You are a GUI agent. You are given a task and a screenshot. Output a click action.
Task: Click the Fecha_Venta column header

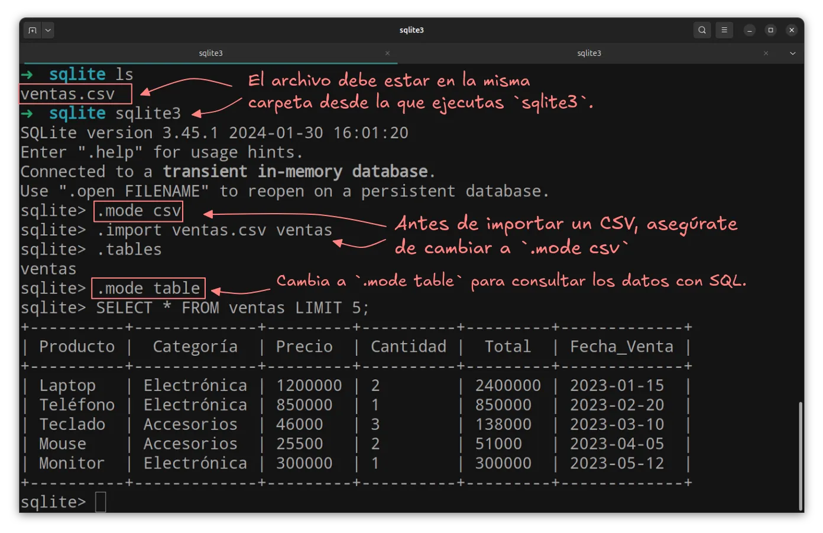[621, 346]
